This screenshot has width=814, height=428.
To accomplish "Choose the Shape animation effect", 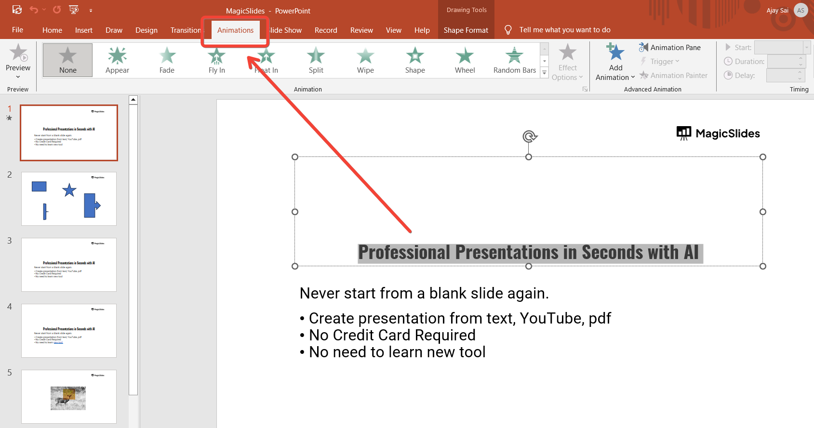I will tap(415, 60).
